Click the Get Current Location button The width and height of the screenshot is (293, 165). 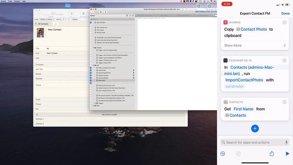pyautogui.click(x=110, y=115)
